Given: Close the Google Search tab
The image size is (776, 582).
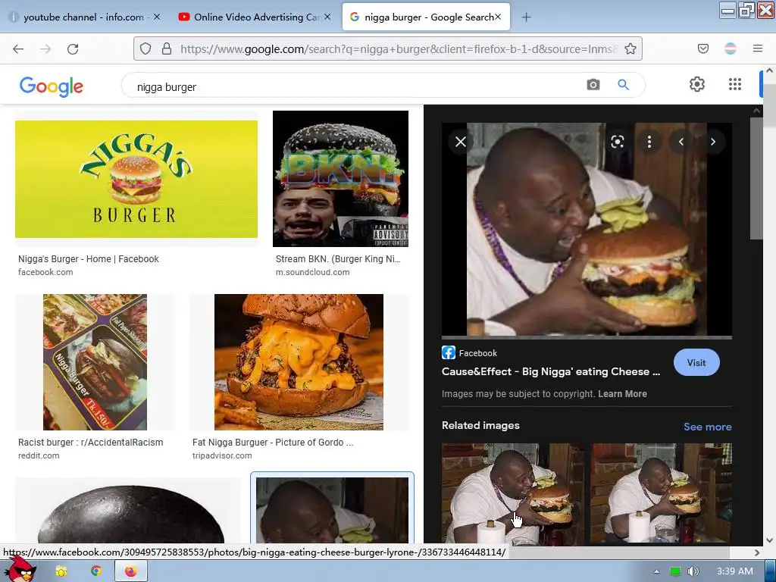Looking at the screenshot, I should [498, 17].
